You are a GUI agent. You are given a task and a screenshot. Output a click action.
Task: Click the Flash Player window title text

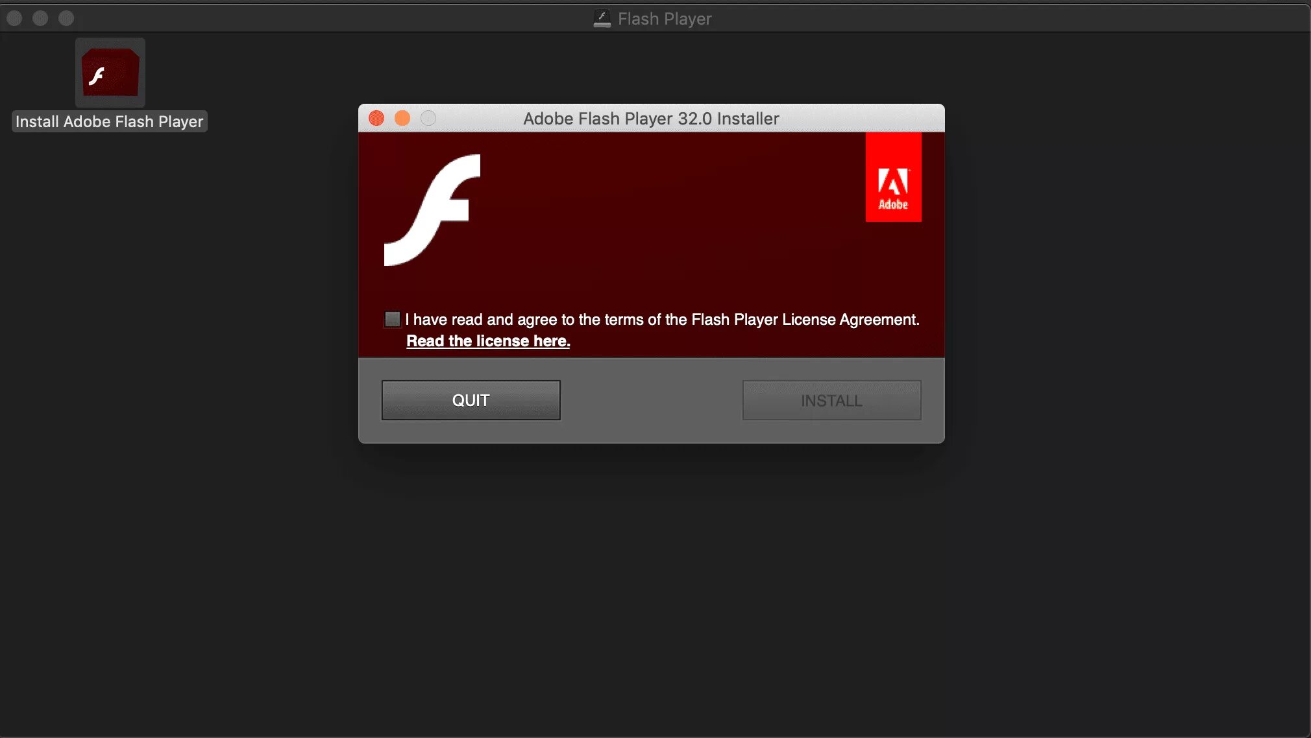pyautogui.click(x=665, y=19)
